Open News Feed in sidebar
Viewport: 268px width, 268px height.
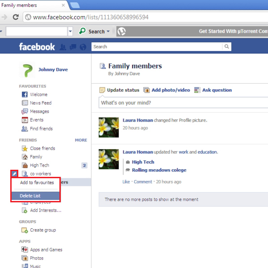point(41,103)
